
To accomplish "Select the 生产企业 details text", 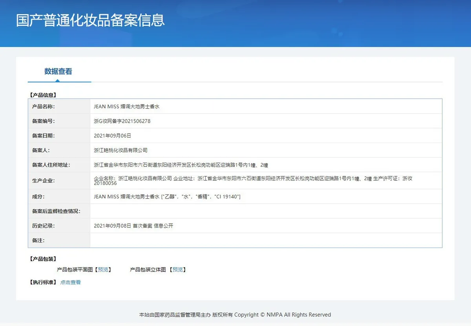I will pyautogui.click(x=253, y=181).
